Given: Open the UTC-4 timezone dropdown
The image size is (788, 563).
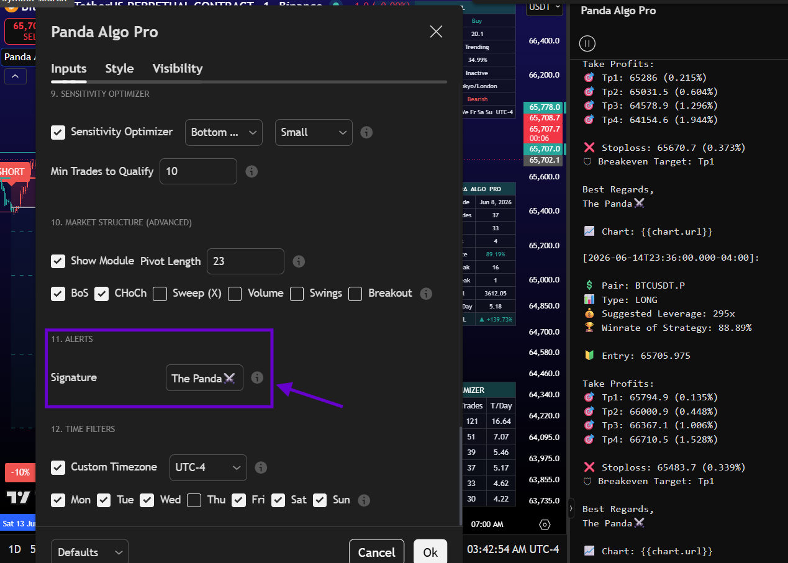Looking at the screenshot, I should pyautogui.click(x=208, y=467).
